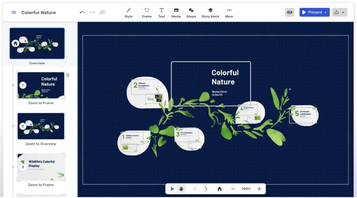Insert a Story block

click(x=210, y=13)
